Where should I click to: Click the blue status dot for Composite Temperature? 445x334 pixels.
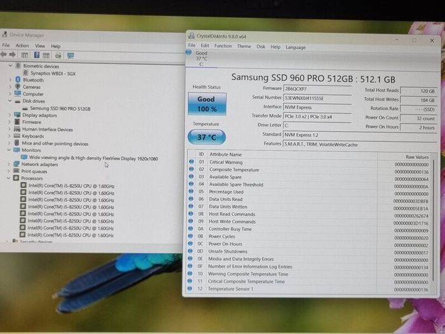point(191,169)
